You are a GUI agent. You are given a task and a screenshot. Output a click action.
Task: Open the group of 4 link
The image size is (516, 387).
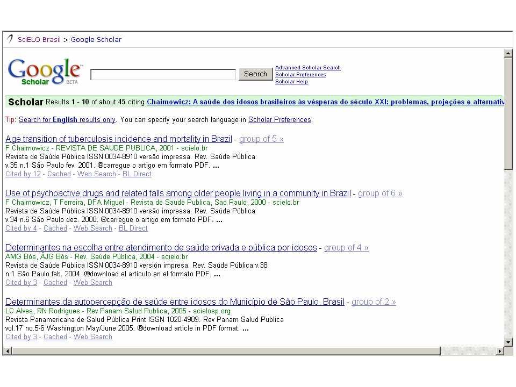pyautogui.click(x=346, y=247)
